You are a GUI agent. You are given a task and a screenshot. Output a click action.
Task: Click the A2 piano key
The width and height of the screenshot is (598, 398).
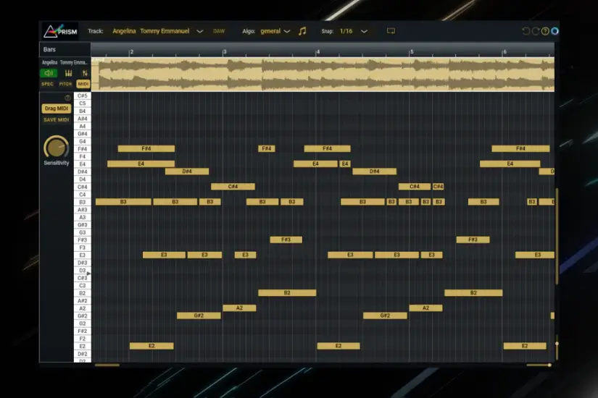83,308
